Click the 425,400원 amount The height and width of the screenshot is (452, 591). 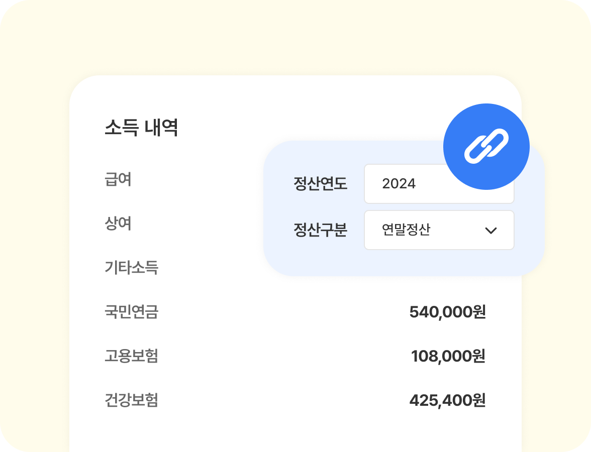pos(447,400)
